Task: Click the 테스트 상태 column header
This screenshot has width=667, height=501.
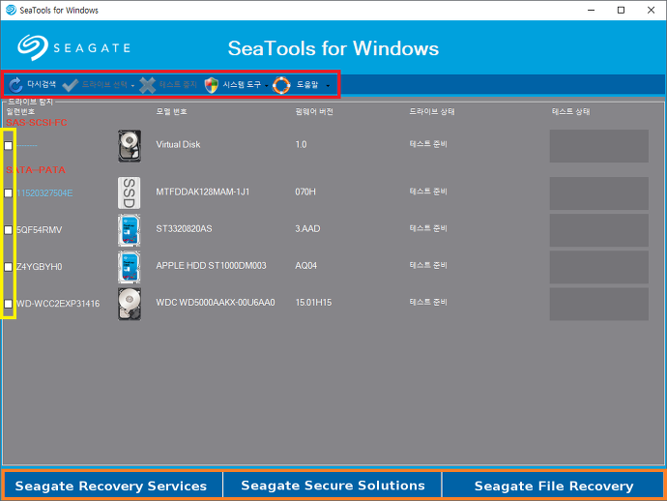Action: [x=570, y=111]
